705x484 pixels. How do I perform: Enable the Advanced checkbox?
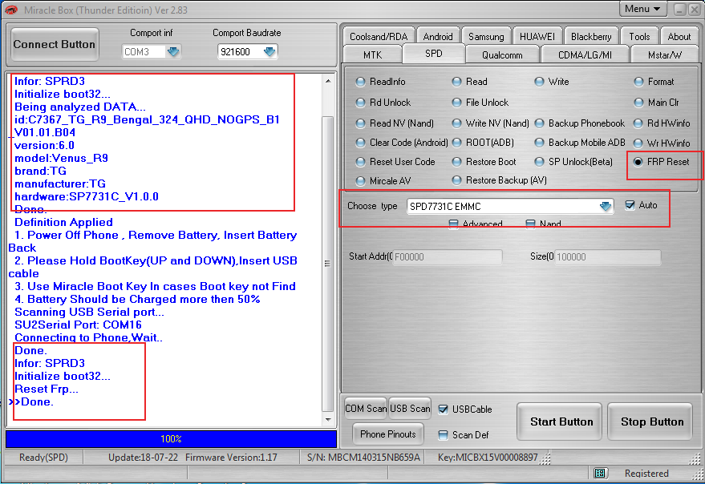[x=453, y=224]
